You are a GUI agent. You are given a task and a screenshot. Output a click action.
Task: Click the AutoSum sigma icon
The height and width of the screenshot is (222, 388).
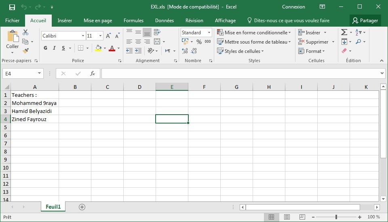(x=344, y=32)
